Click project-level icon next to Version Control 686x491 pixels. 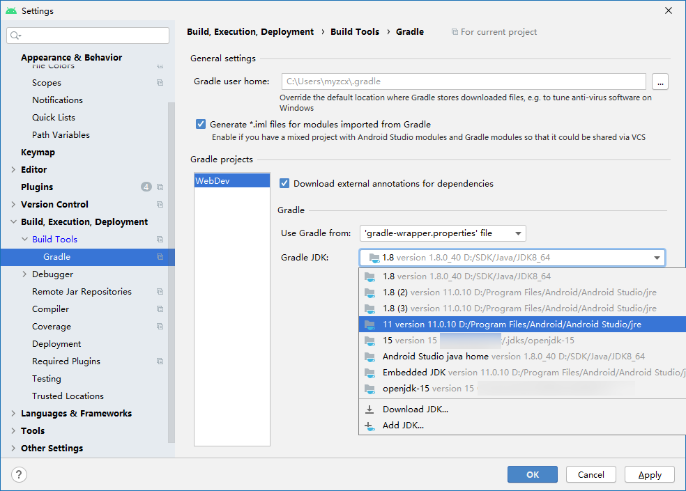tap(160, 205)
